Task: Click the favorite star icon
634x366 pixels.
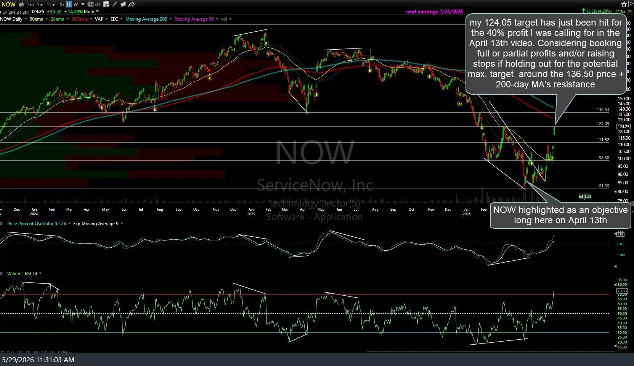Action: coord(624,5)
